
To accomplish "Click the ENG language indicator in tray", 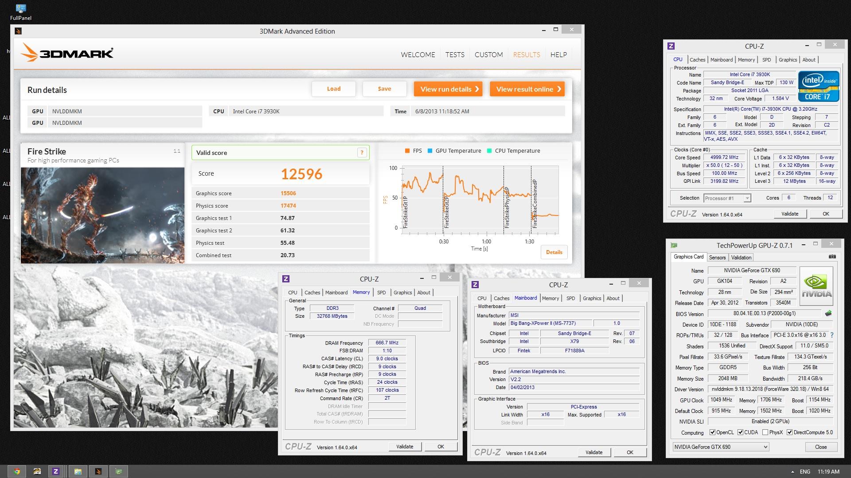I will [805, 472].
